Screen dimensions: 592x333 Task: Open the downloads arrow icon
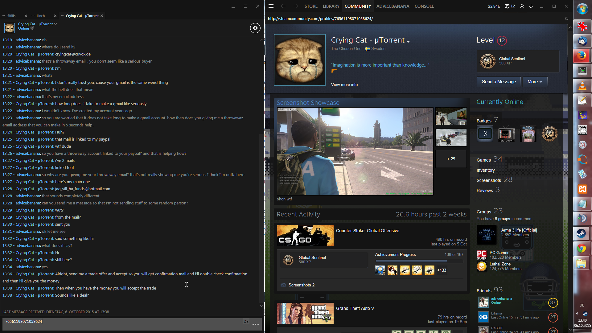531,6
